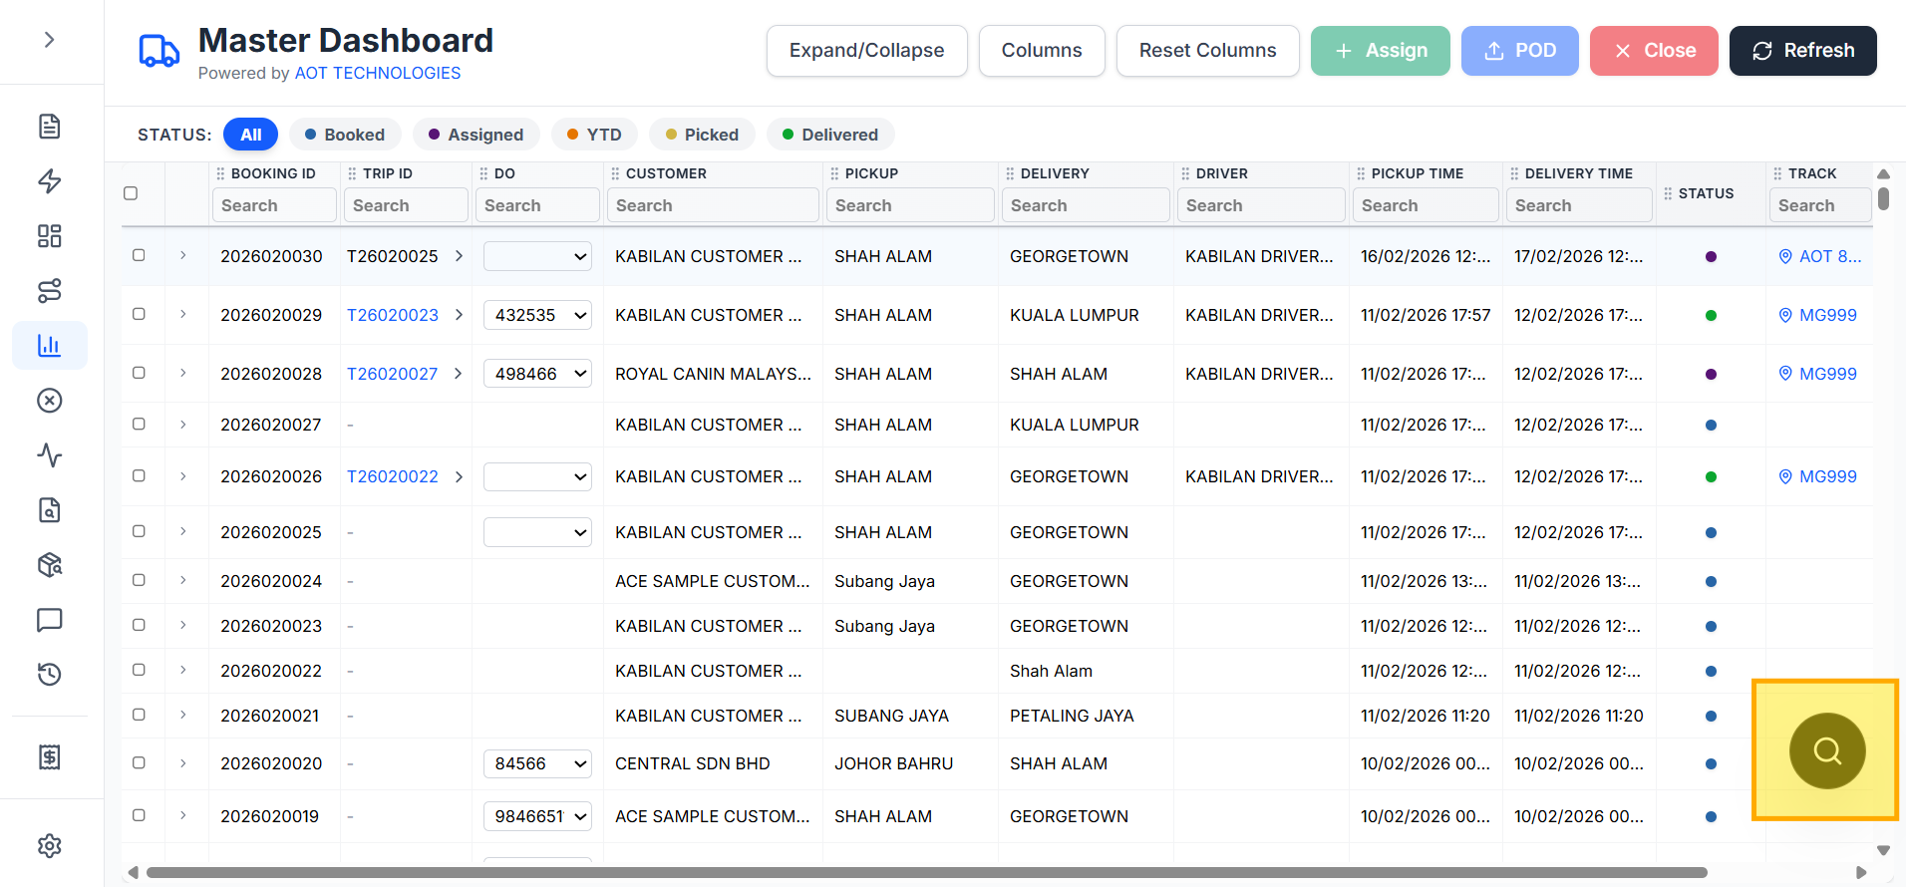Click the Expand/Collapse button
This screenshot has width=1906, height=887.
coord(867,51)
